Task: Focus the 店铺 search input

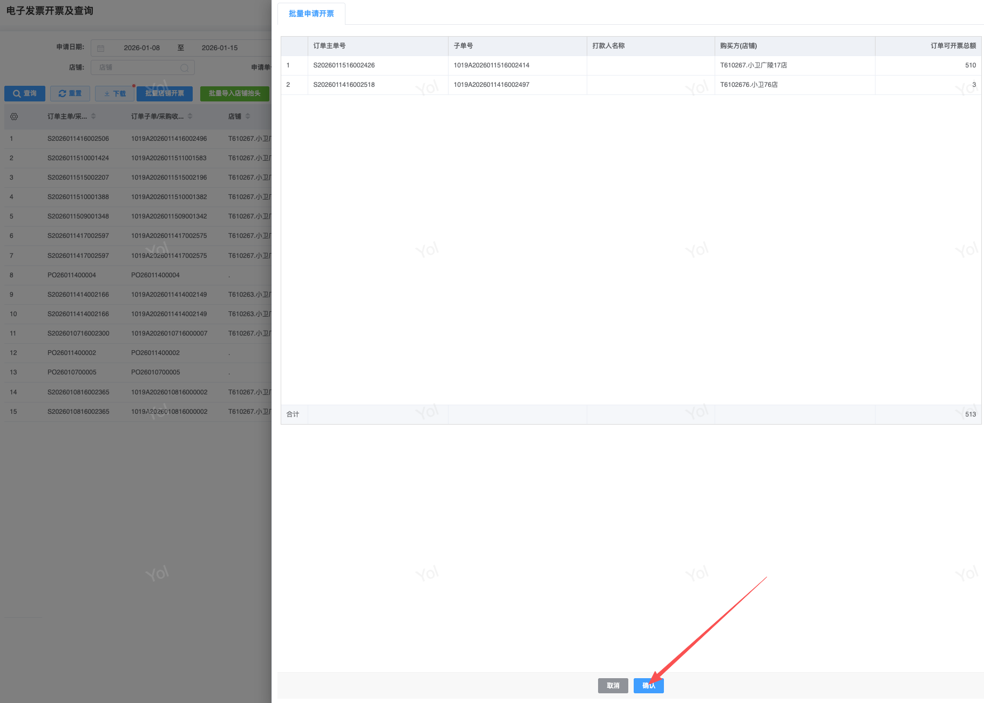Action: pos(142,67)
